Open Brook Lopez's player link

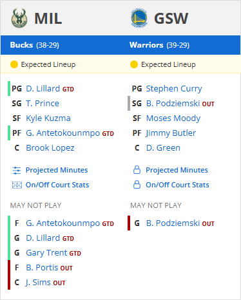(x=50, y=148)
